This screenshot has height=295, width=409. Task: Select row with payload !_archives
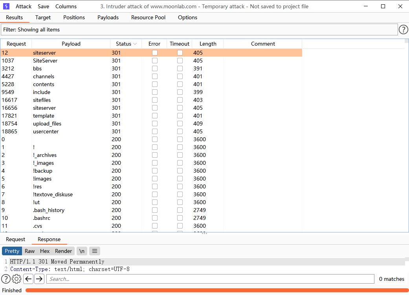(x=151, y=155)
